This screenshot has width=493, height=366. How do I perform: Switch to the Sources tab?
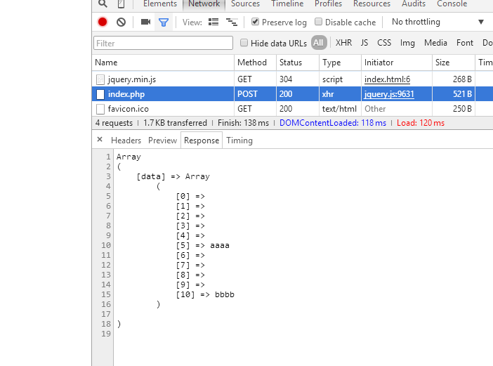(245, 4)
